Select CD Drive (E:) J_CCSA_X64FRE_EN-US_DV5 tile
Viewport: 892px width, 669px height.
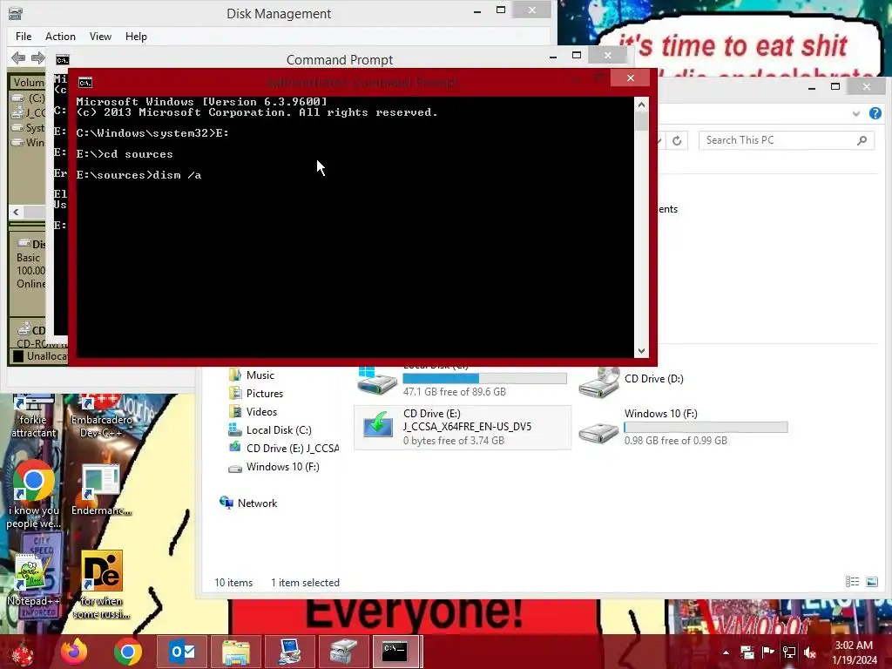click(x=463, y=427)
